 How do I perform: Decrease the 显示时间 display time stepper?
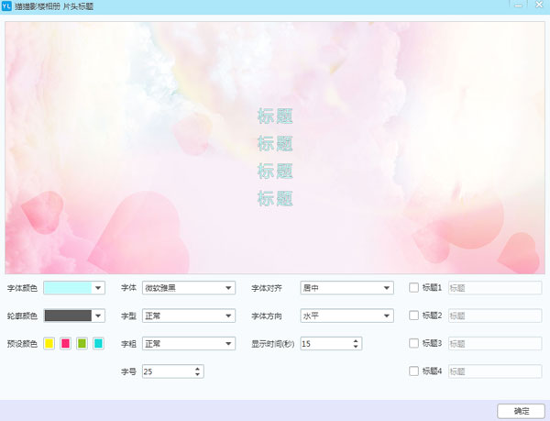[x=356, y=347]
